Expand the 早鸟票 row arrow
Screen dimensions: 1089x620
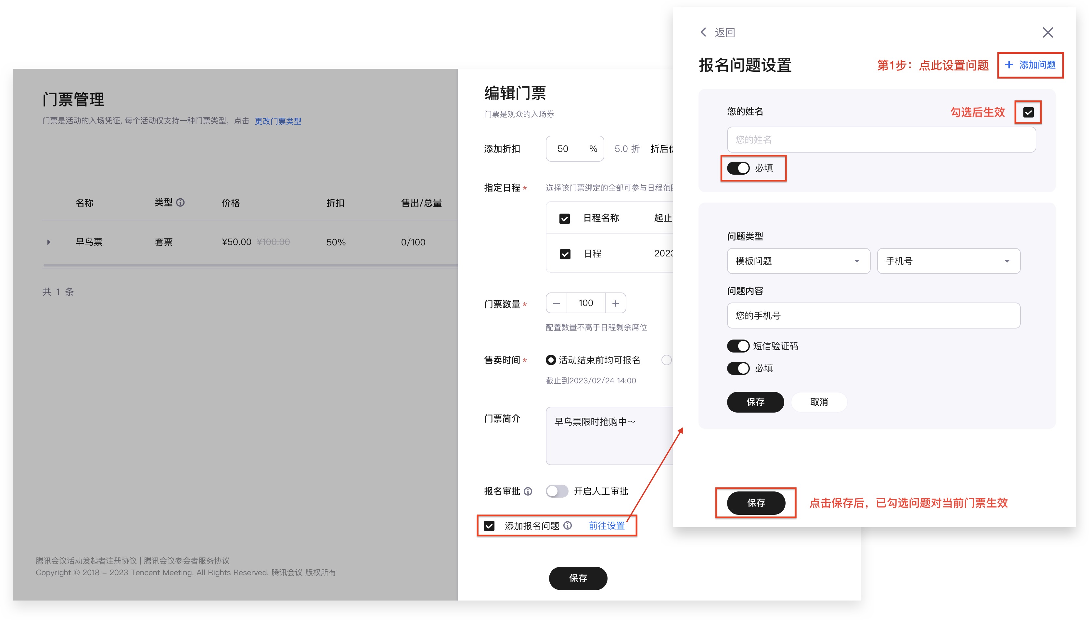click(49, 242)
